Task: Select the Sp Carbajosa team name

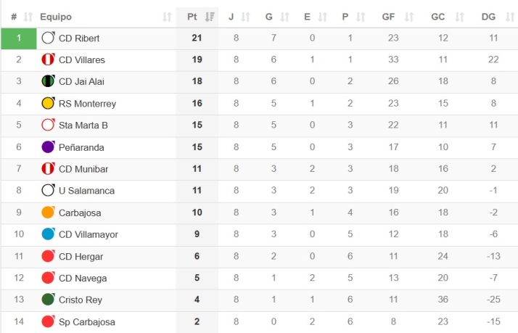Action: 86,321
